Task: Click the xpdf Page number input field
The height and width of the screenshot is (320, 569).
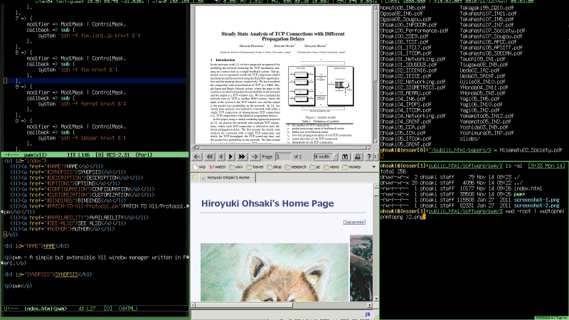Action: 282,156
